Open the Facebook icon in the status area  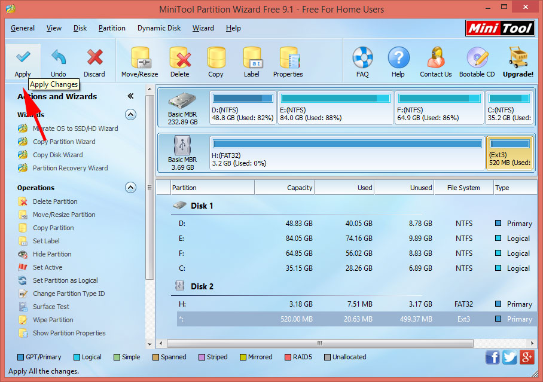coord(492,357)
